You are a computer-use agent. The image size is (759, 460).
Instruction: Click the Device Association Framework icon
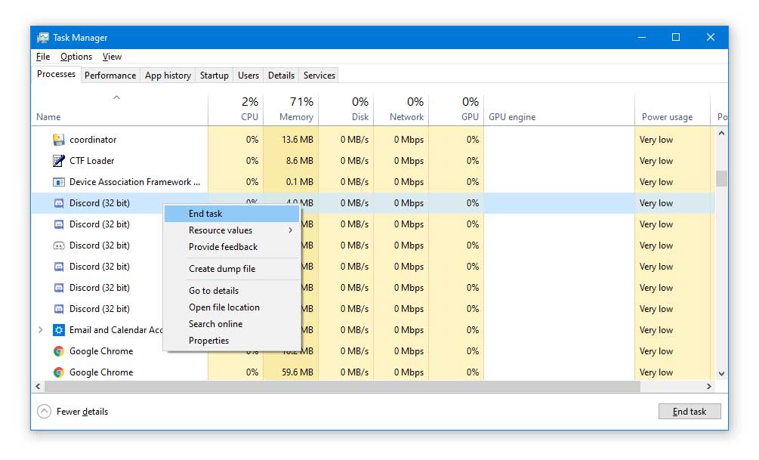click(59, 182)
